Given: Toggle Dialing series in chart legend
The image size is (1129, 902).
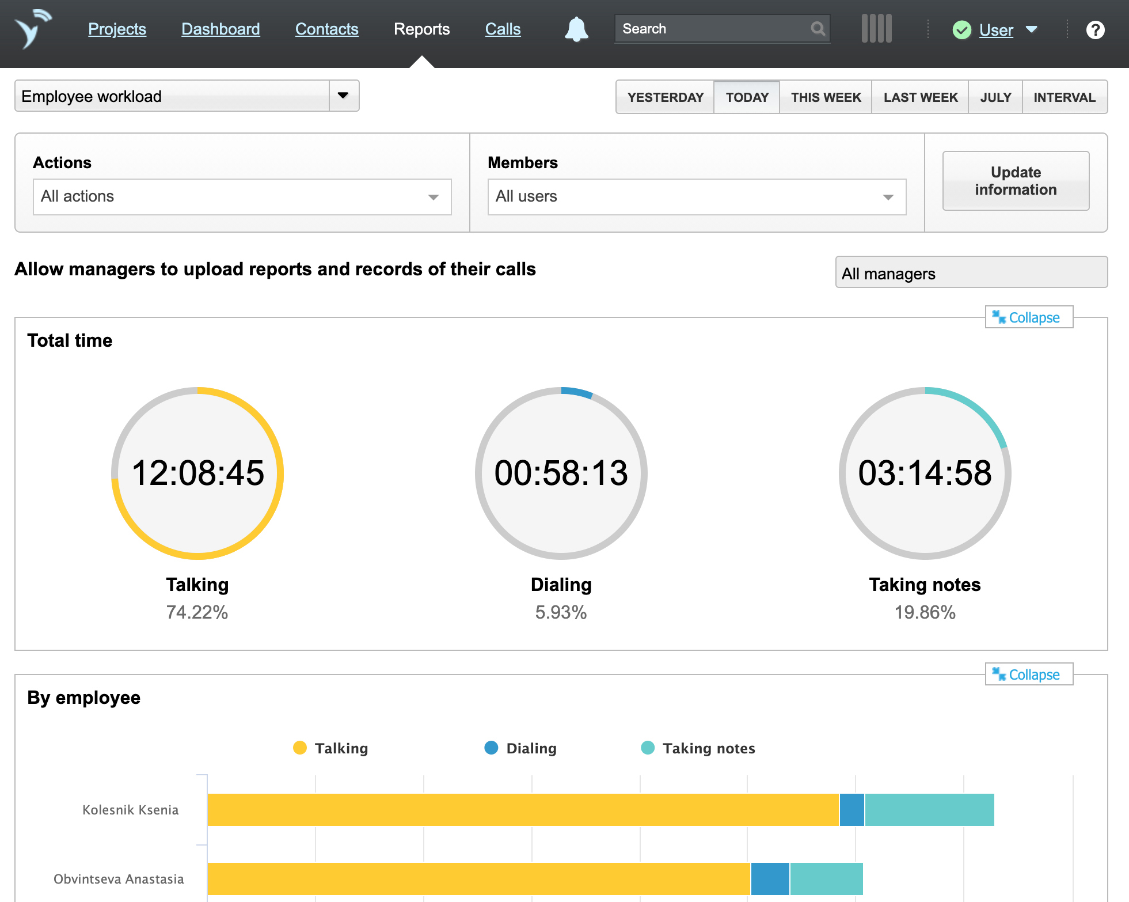Looking at the screenshot, I should 521,748.
